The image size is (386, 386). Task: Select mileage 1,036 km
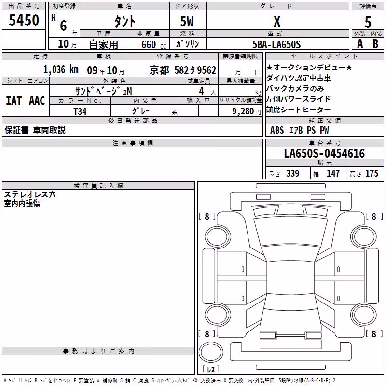(61, 69)
